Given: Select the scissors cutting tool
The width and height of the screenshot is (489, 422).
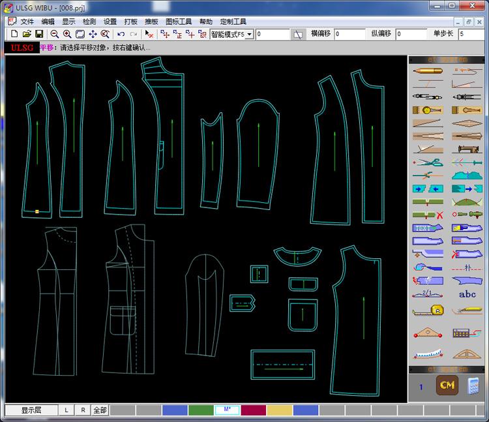Looking at the screenshot, I should (x=428, y=162).
